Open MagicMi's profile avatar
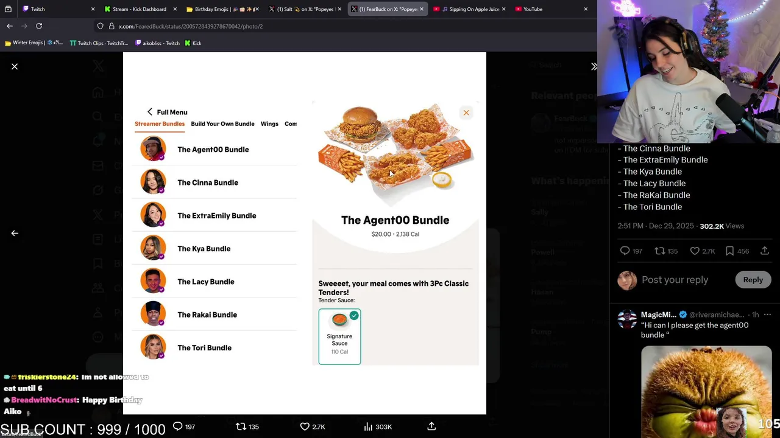The height and width of the screenshot is (438, 780). coord(627,319)
